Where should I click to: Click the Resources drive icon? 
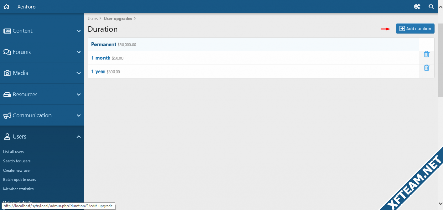[x=7, y=94]
